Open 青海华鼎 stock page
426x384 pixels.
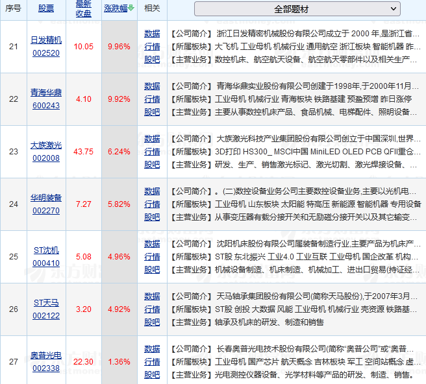pyautogui.click(x=46, y=93)
